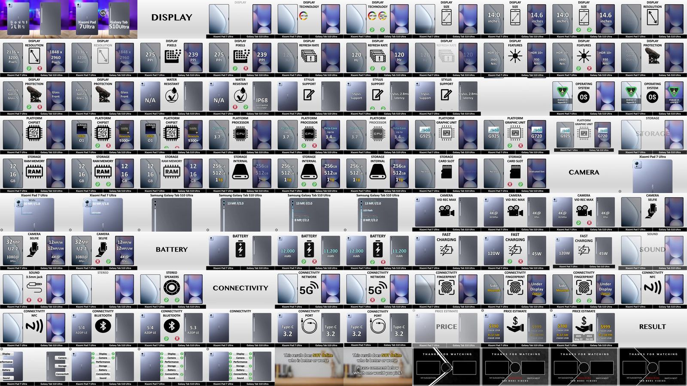Click the right green check under stereo speakers
The height and width of the screenshot is (386, 687).
click(x=177, y=300)
